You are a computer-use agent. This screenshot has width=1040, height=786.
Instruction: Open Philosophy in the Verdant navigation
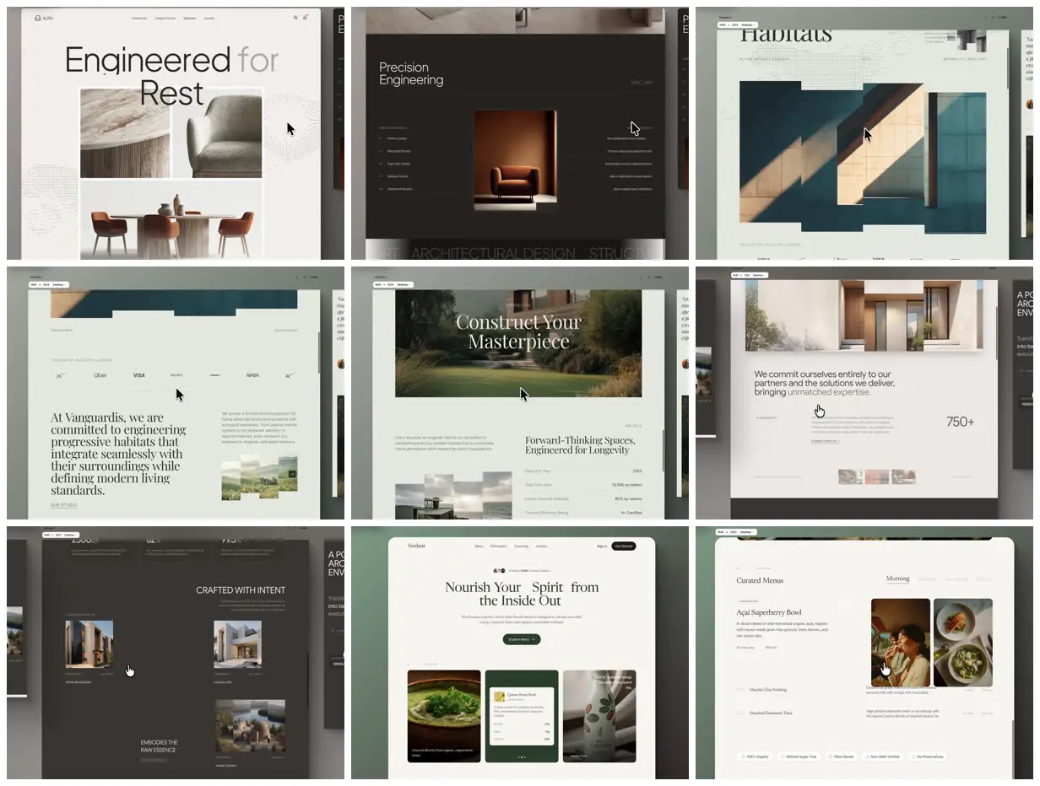tap(498, 546)
